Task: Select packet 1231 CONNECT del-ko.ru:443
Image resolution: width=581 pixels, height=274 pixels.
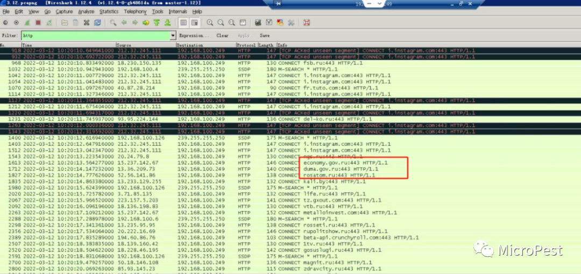Action: pos(290,119)
